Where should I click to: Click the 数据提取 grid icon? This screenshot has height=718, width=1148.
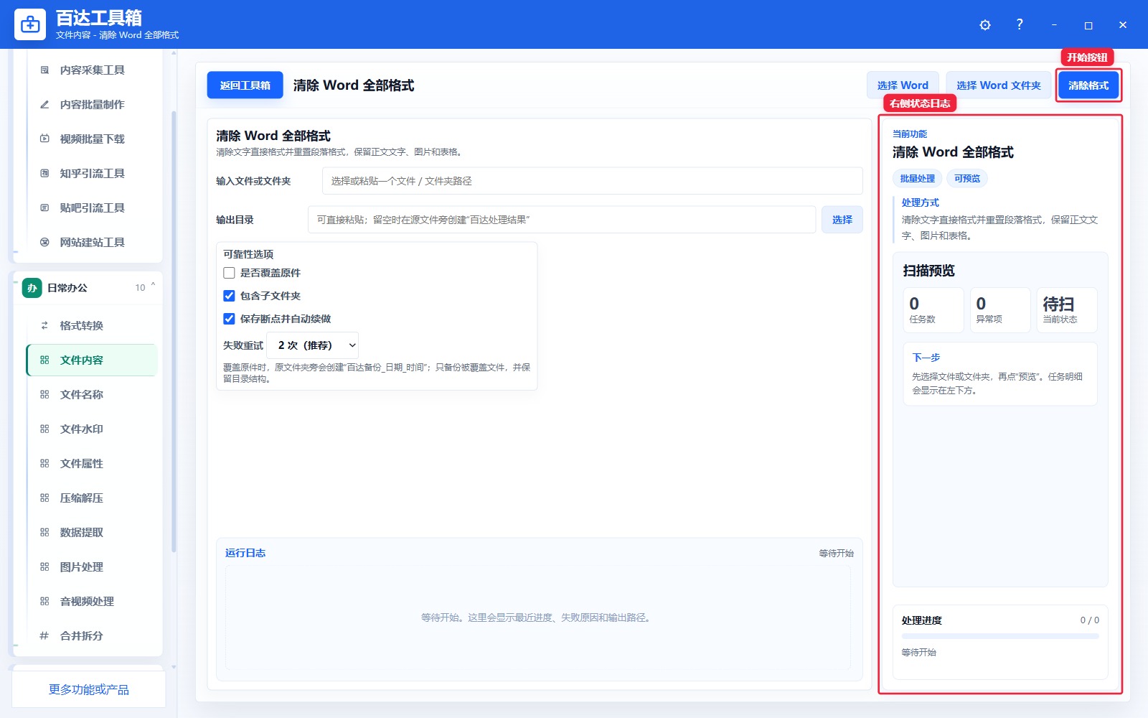(44, 533)
